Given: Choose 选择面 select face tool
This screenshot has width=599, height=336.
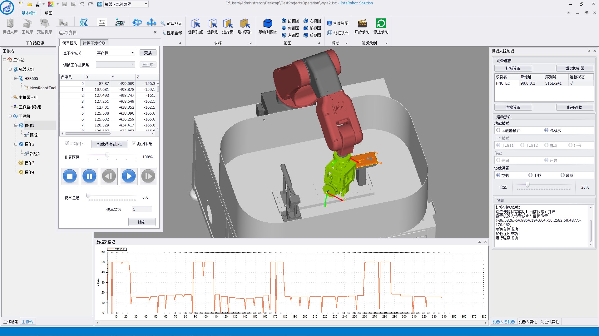Looking at the screenshot, I should [228, 27].
